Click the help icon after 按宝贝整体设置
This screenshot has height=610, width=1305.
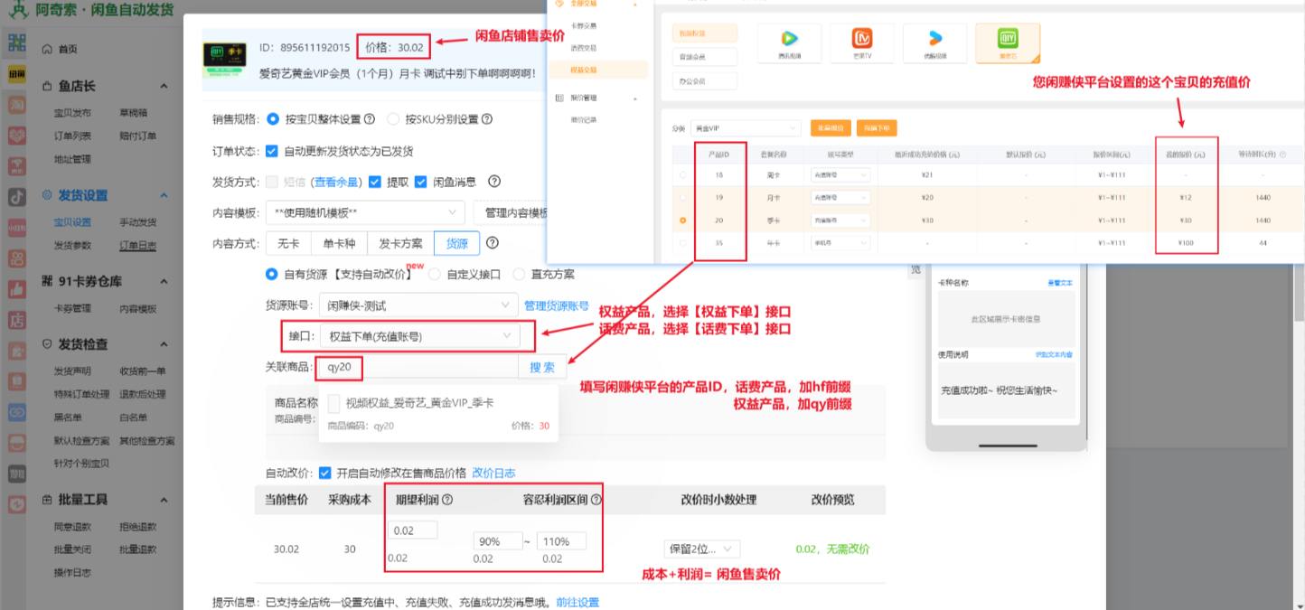point(369,119)
